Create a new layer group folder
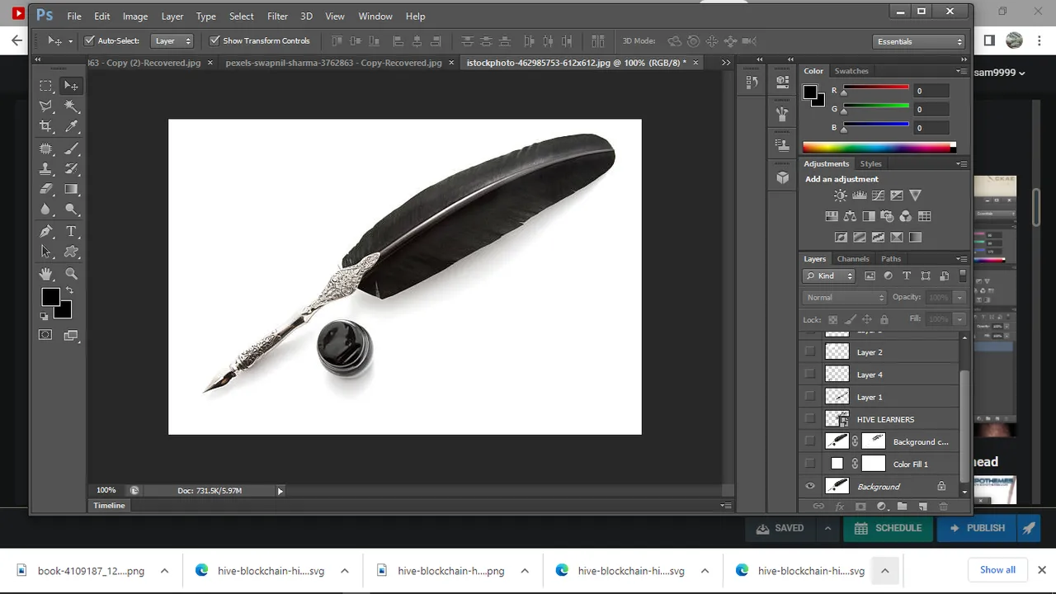This screenshot has height=594, width=1056. (902, 507)
